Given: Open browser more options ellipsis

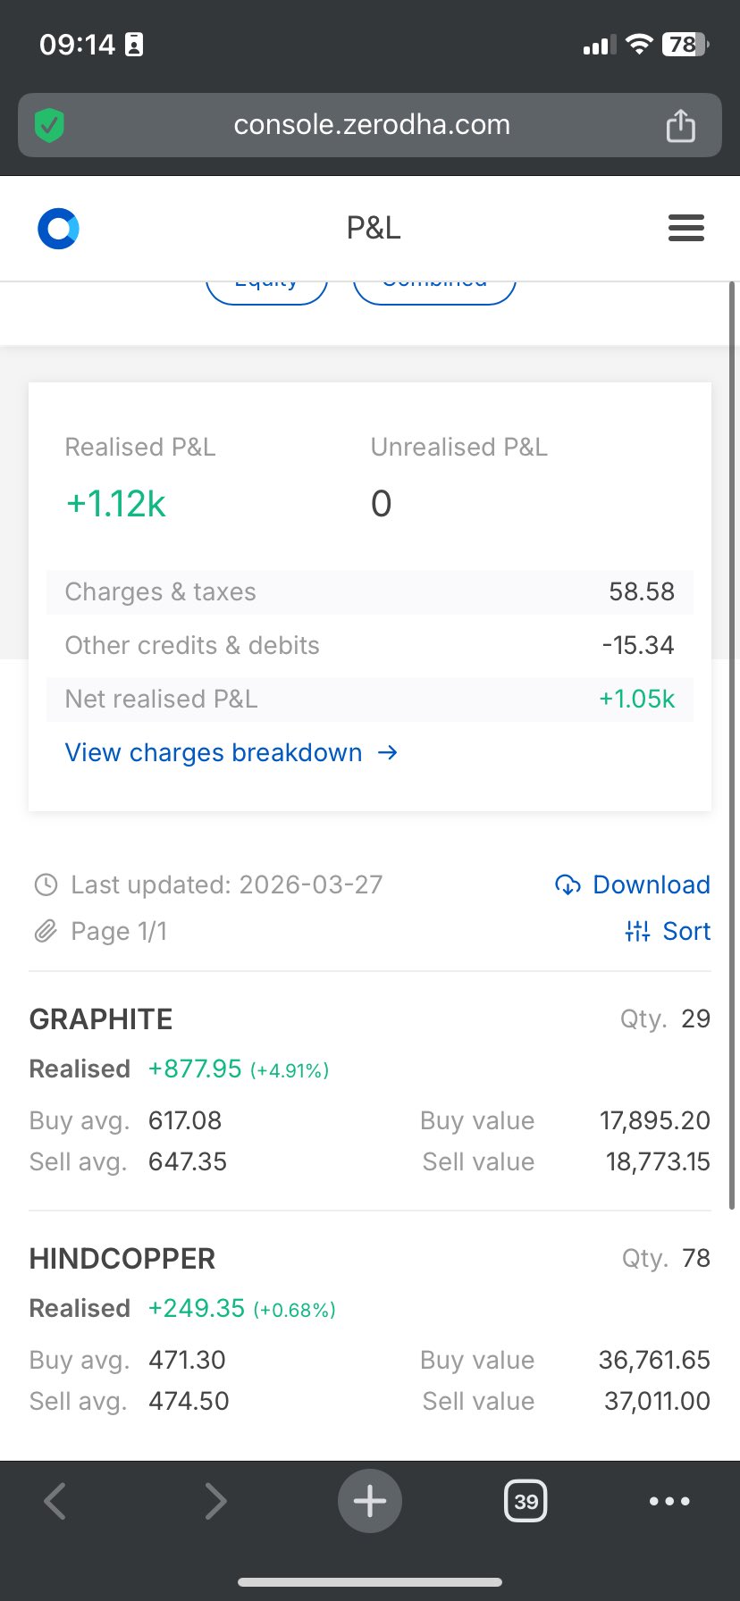Looking at the screenshot, I should [x=669, y=1501].
